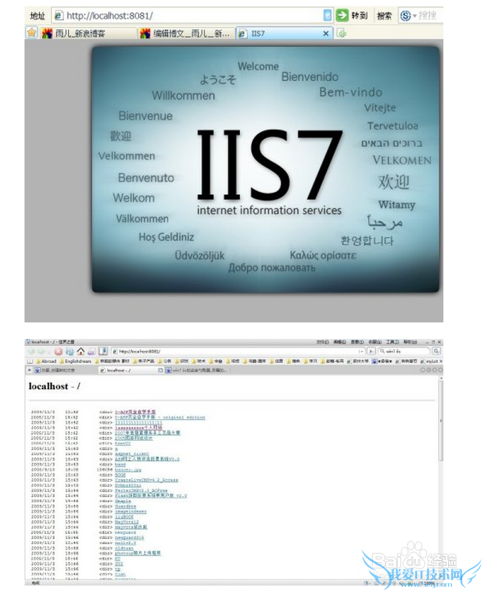Click the red stop icon in lower browser
This screenshot has height=593, width=485.
click(58, 351)
